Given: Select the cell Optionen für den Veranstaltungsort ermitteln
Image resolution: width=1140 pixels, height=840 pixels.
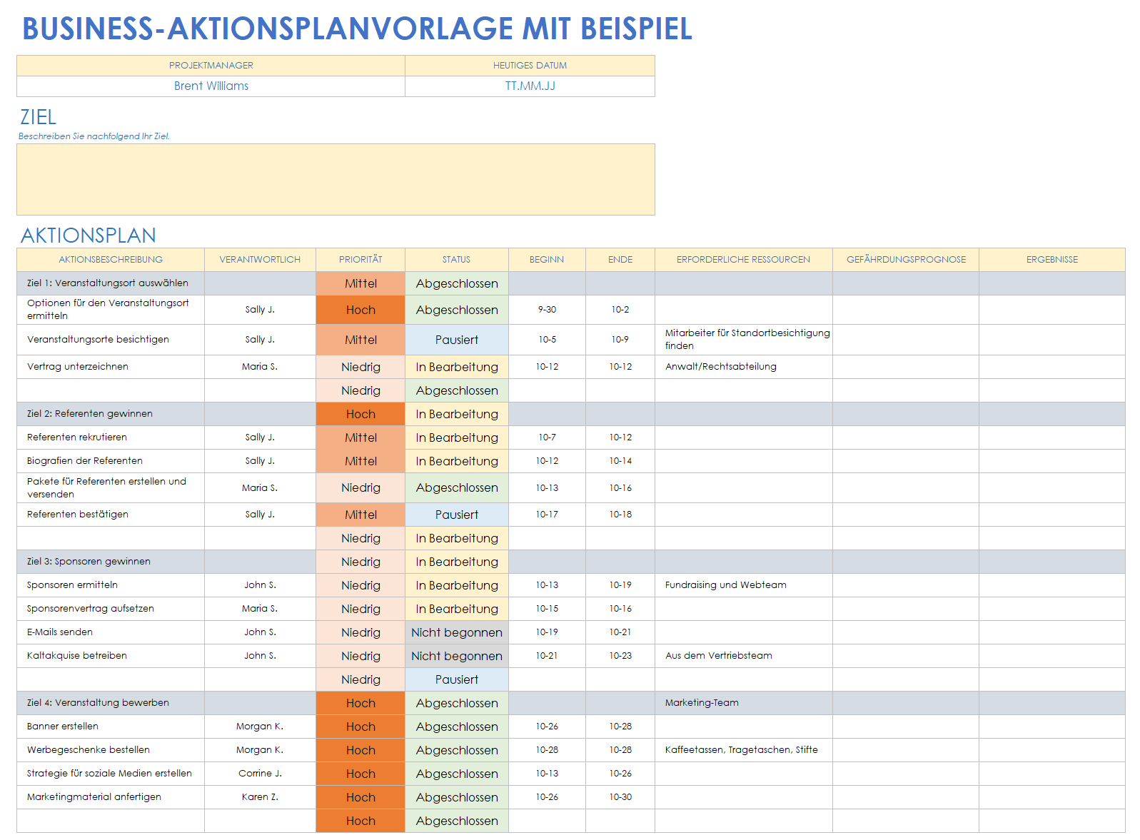Looking at the screenshot, I should pos(111,310).
